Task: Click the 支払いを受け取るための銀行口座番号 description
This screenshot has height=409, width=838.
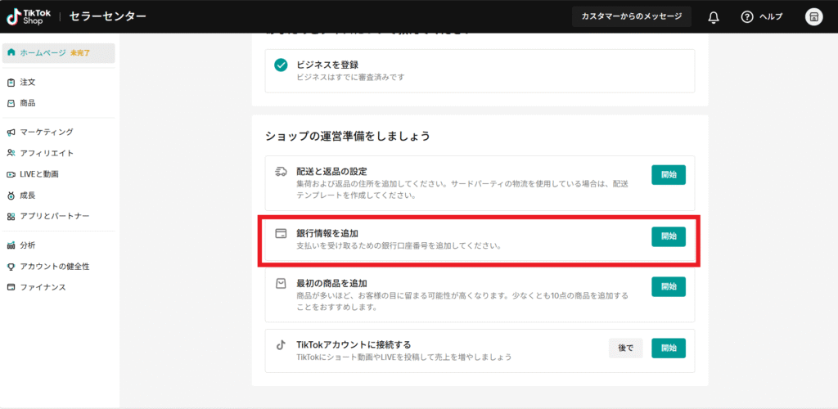Action: coord(399,247)
